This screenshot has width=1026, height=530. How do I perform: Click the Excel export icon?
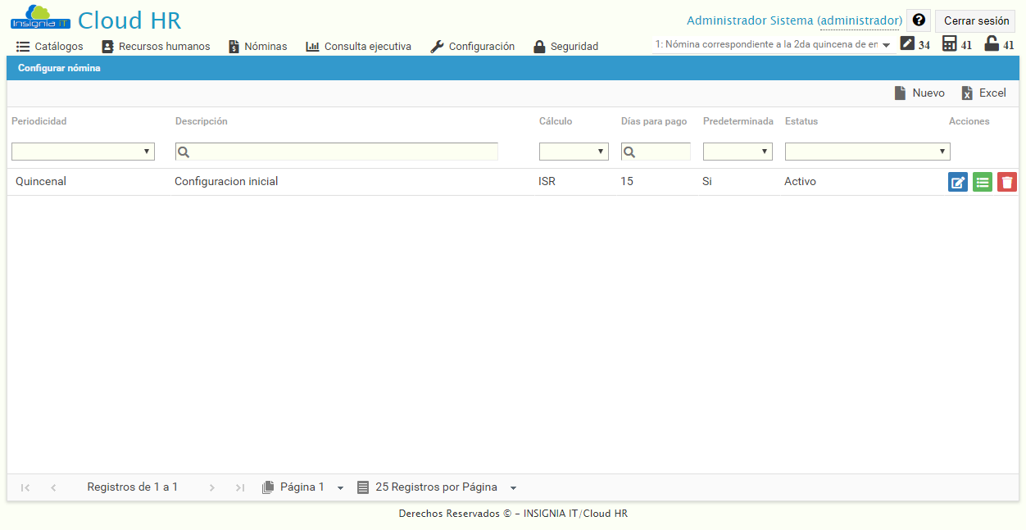(x=983, y=93)
